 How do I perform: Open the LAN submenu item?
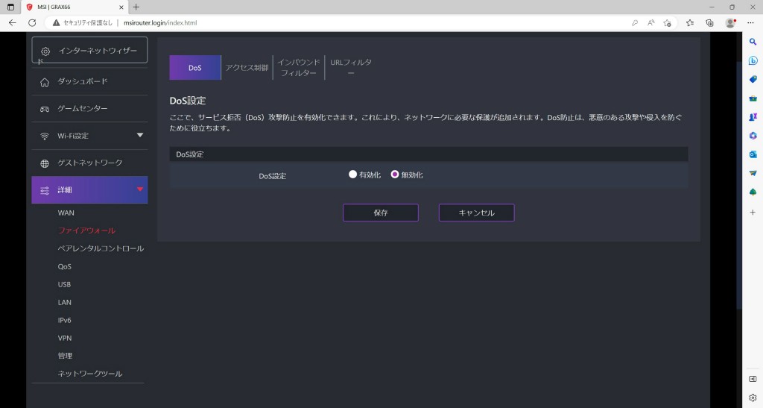tap(65, 302)
